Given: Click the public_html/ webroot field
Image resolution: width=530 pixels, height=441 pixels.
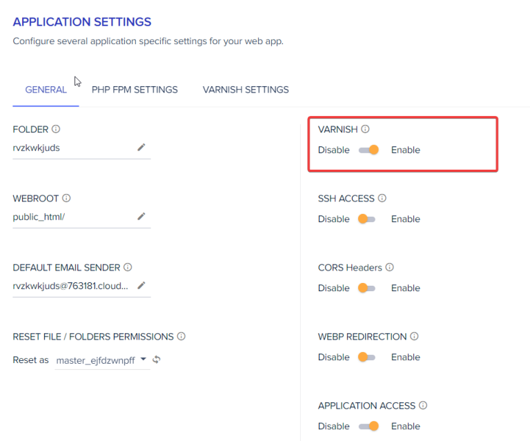Looking at the screenshot, I should (81, 217).
